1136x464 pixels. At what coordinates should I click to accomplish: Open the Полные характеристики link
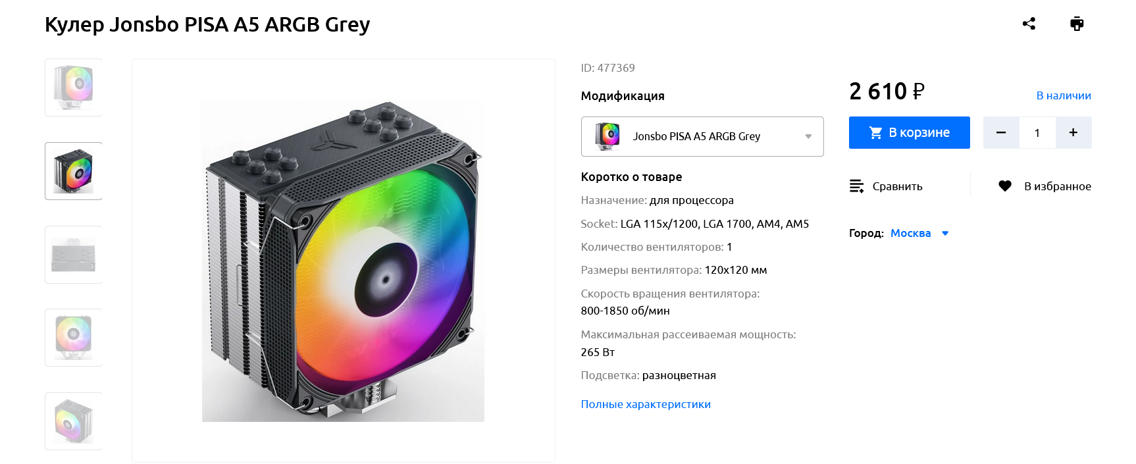(645, 404)
